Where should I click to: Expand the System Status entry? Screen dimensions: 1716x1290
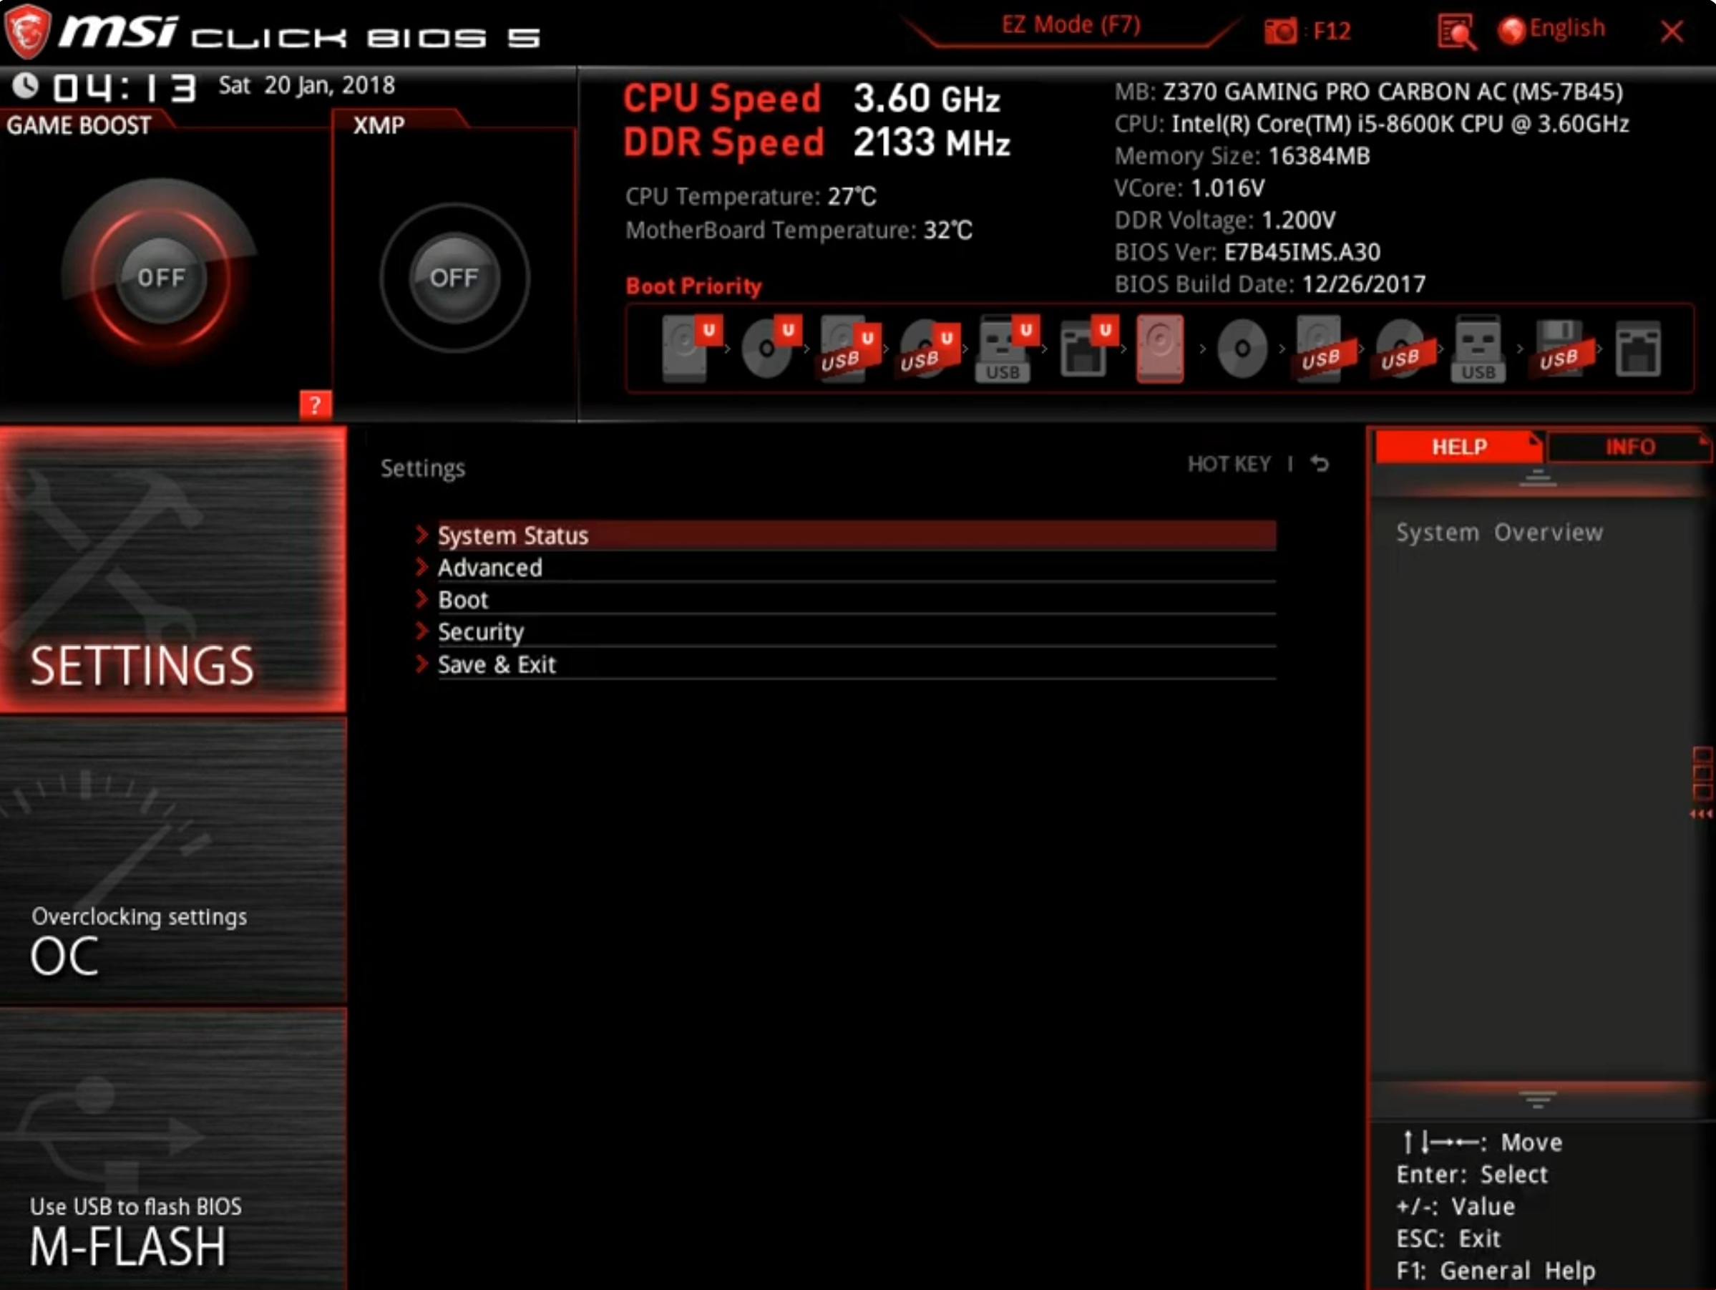tap(513, 535)
